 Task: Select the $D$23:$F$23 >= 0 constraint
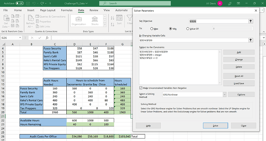[x=148, y=58]
